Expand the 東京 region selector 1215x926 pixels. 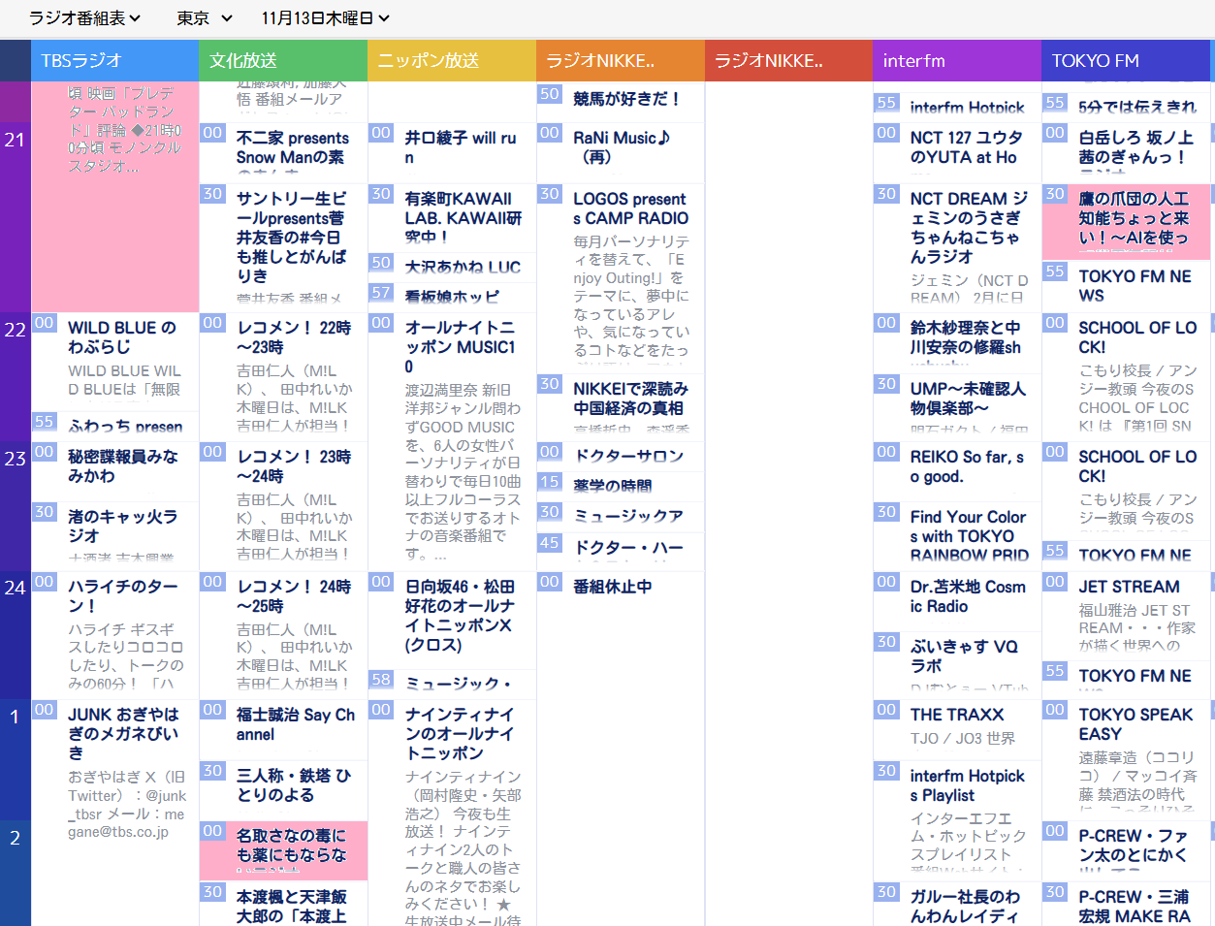205,18
